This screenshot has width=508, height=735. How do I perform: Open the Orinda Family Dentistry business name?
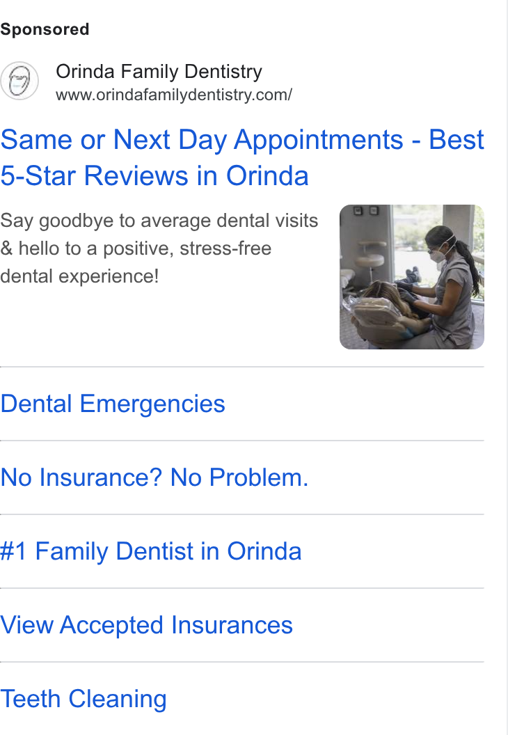[159, 71]
